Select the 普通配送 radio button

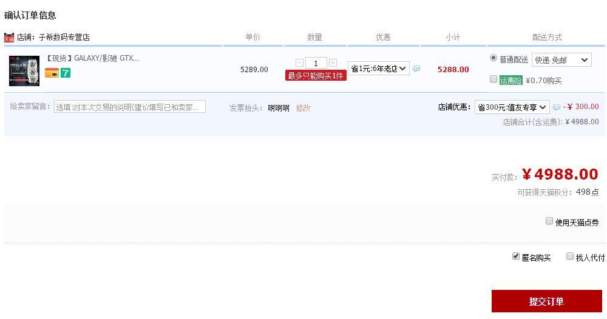(x=493, y=58)
